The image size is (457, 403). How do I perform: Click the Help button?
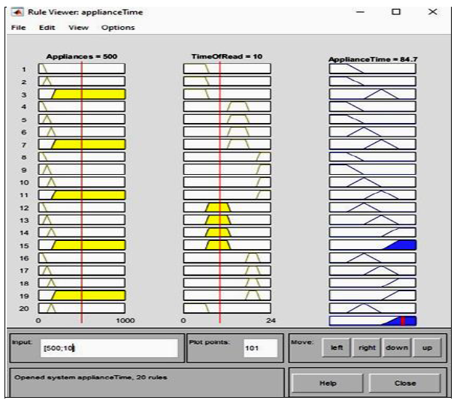point(327,383)
